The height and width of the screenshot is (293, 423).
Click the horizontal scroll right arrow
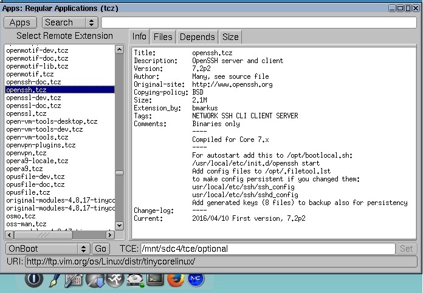click(109, 235)
